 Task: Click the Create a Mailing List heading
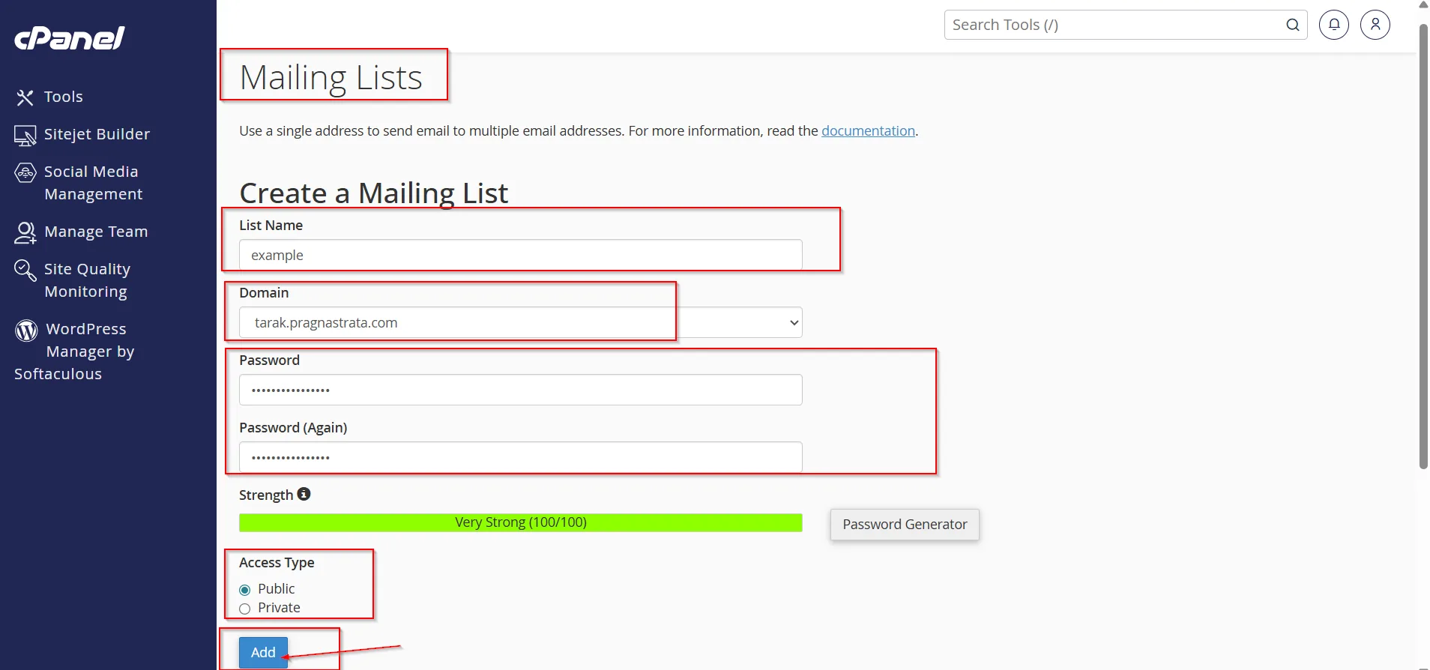point(373,193)
